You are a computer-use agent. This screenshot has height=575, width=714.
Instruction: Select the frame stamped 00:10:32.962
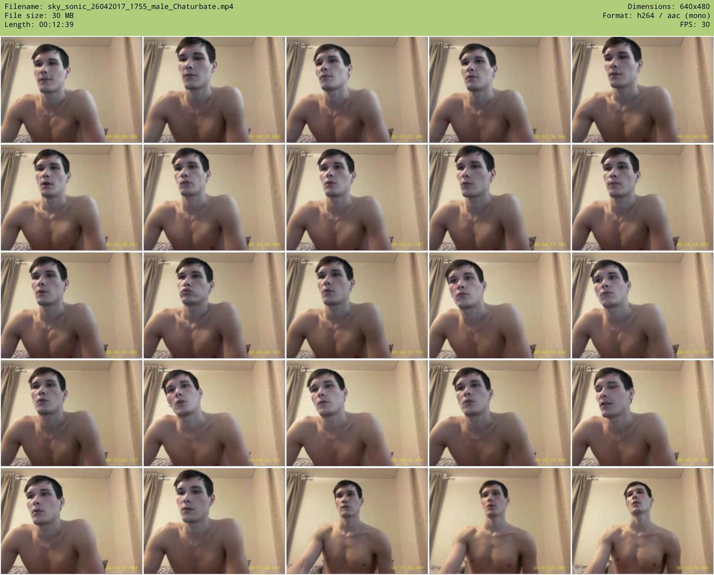point(71,521)
